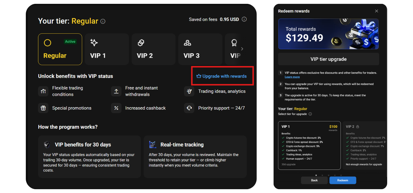Screen dimensions: 413x193
Task: Click the Increased cashback percent icon
Action: point(116,108)
